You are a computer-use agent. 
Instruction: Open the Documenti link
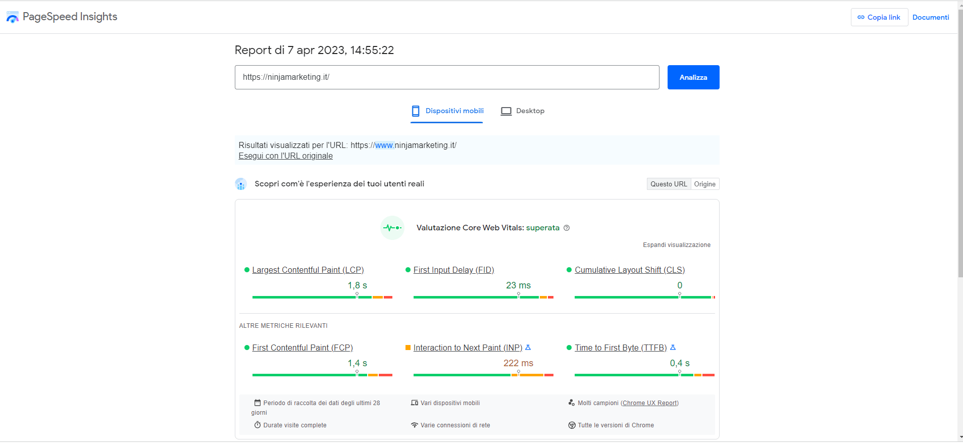point(930,17)
